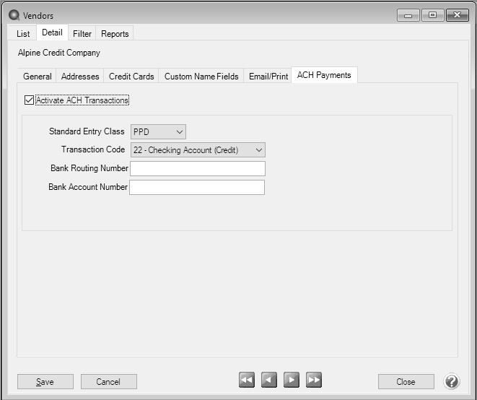Screen dimensions: 477x400
Task: Click the Bank Routing Number field
Action: pos(197,169)
